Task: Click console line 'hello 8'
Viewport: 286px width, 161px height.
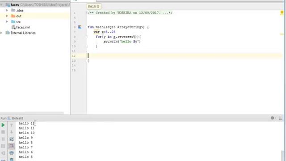Action: (26, 142)
